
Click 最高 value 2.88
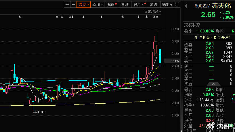click(209, 110)
